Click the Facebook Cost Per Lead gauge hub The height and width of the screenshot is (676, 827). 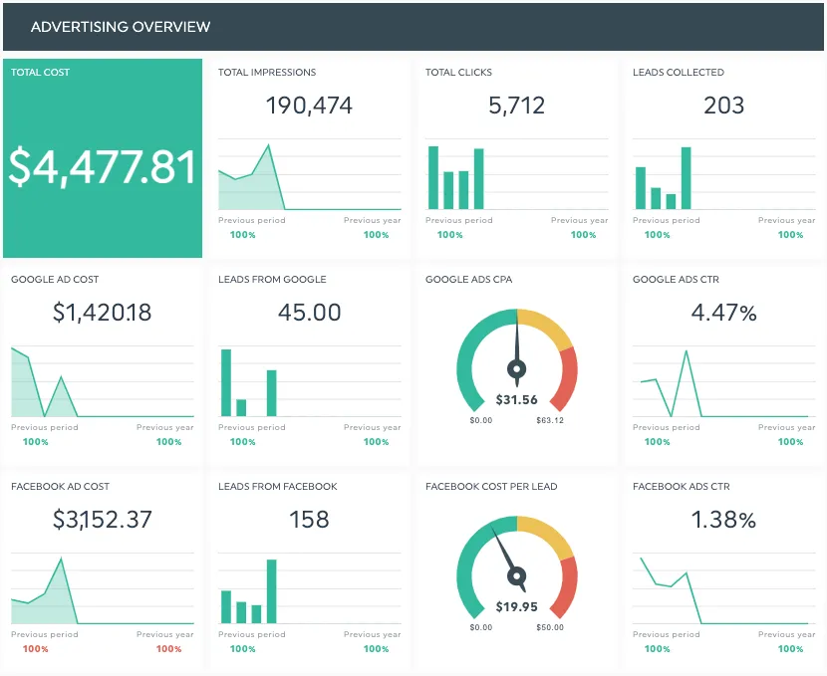click(x=517, y=575)
